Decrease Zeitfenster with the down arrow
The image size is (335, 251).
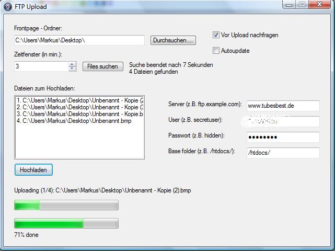tap(72, 69)
